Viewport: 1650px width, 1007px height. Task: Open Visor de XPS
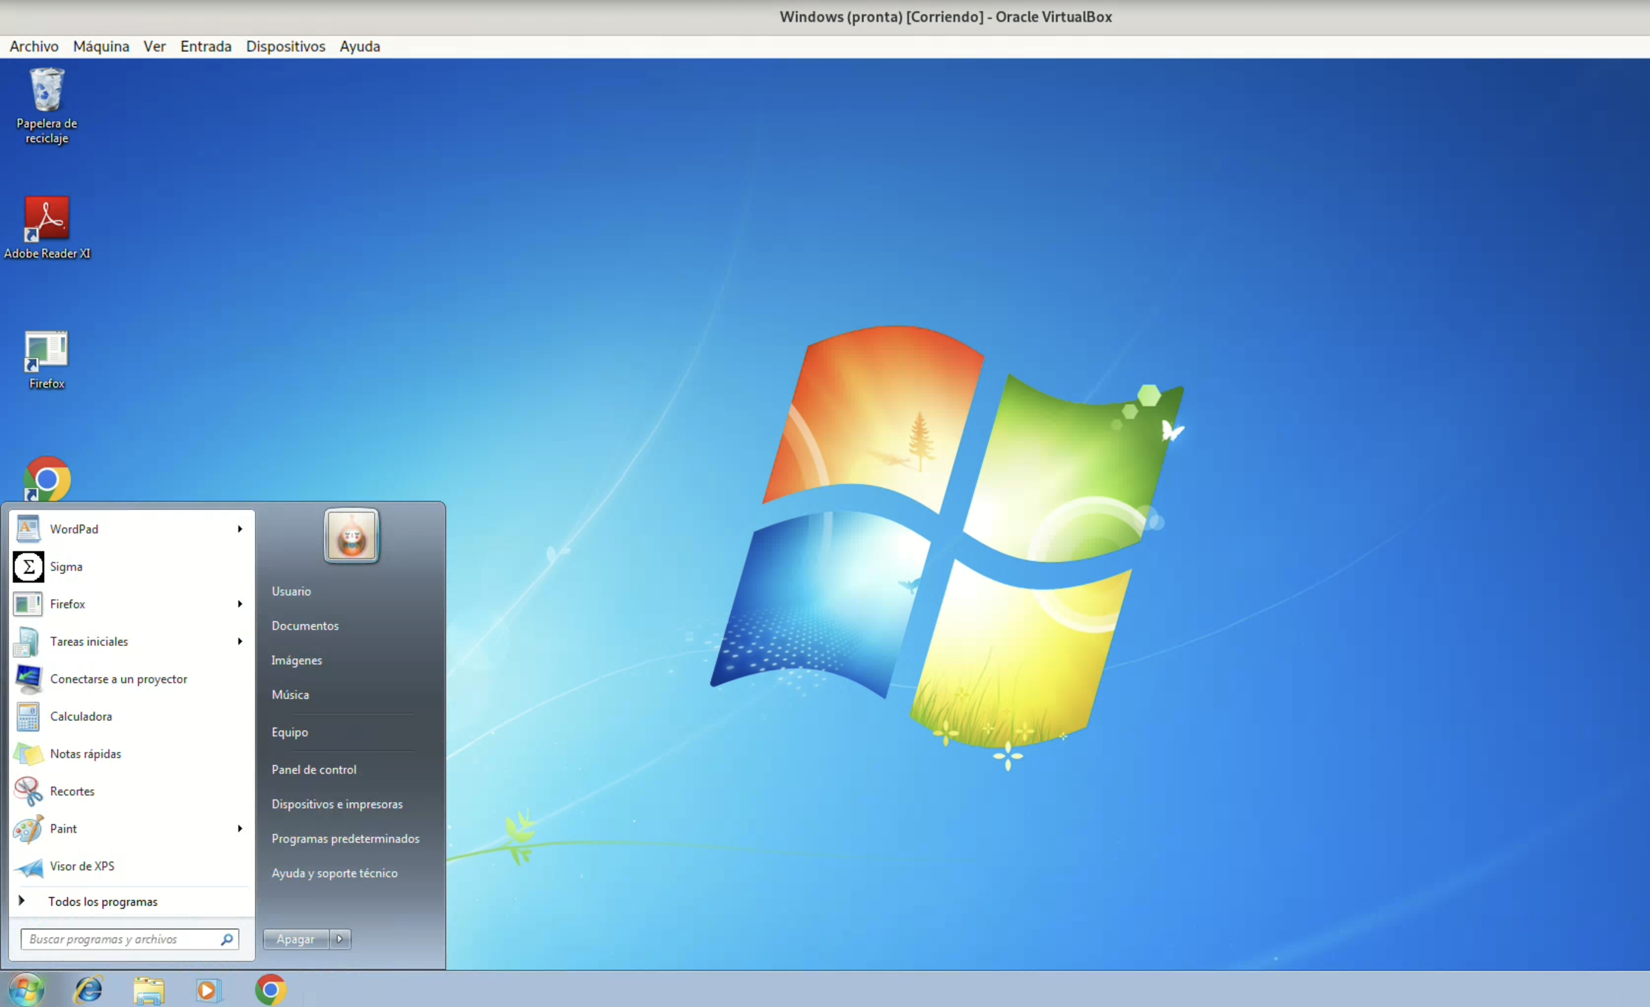click(131, 866)
